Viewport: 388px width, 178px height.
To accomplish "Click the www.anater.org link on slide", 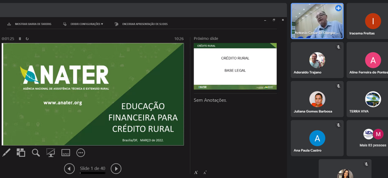I will tap(63, 103).
